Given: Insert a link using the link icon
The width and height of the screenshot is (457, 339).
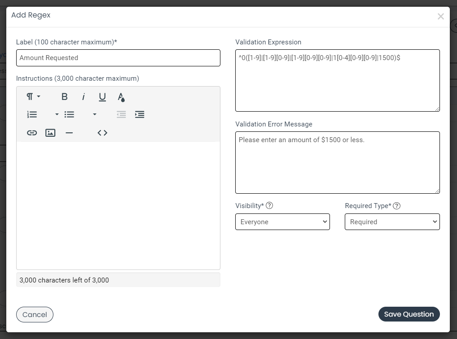Looking at the screenshot, I should pos(32,133).
